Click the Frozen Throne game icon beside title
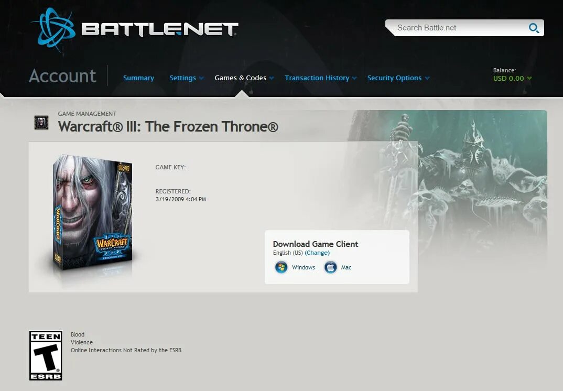This screenshot has width=563, height=391. (x=41, y=123)
